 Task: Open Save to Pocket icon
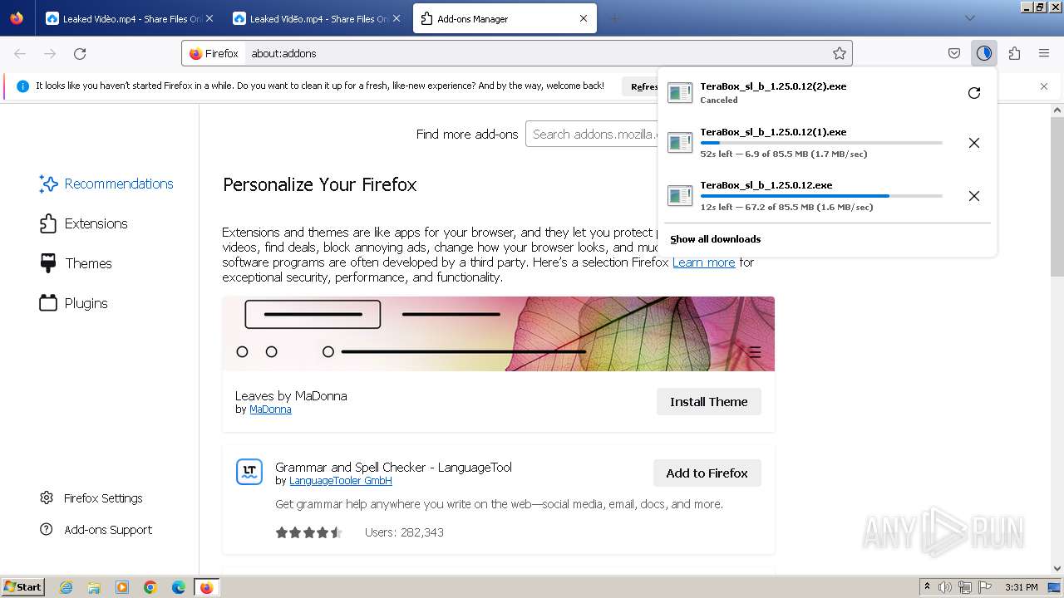pos(954,53)
